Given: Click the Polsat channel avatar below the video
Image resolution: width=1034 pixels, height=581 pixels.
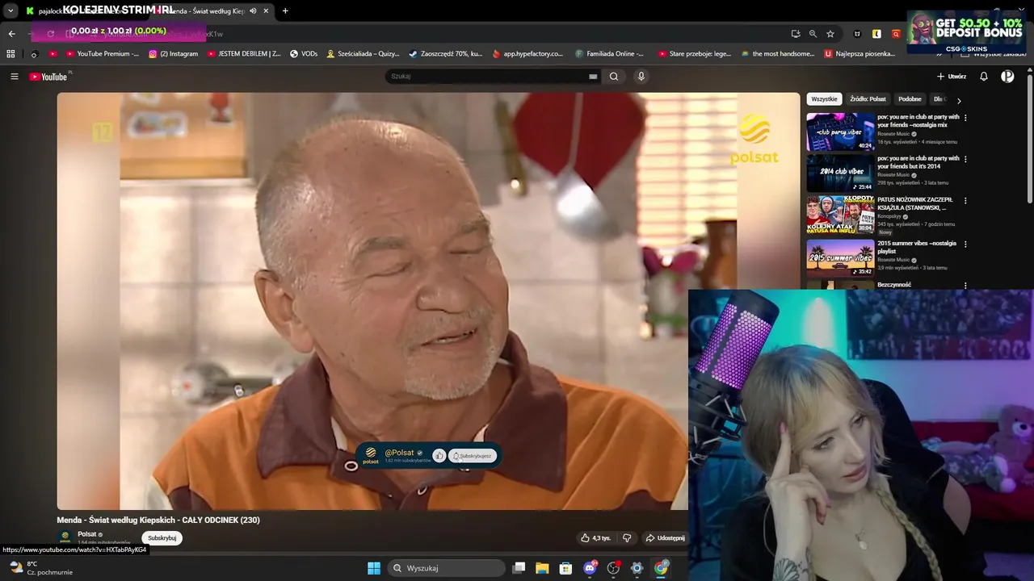Looking at the screenshot, I should 65,537.
